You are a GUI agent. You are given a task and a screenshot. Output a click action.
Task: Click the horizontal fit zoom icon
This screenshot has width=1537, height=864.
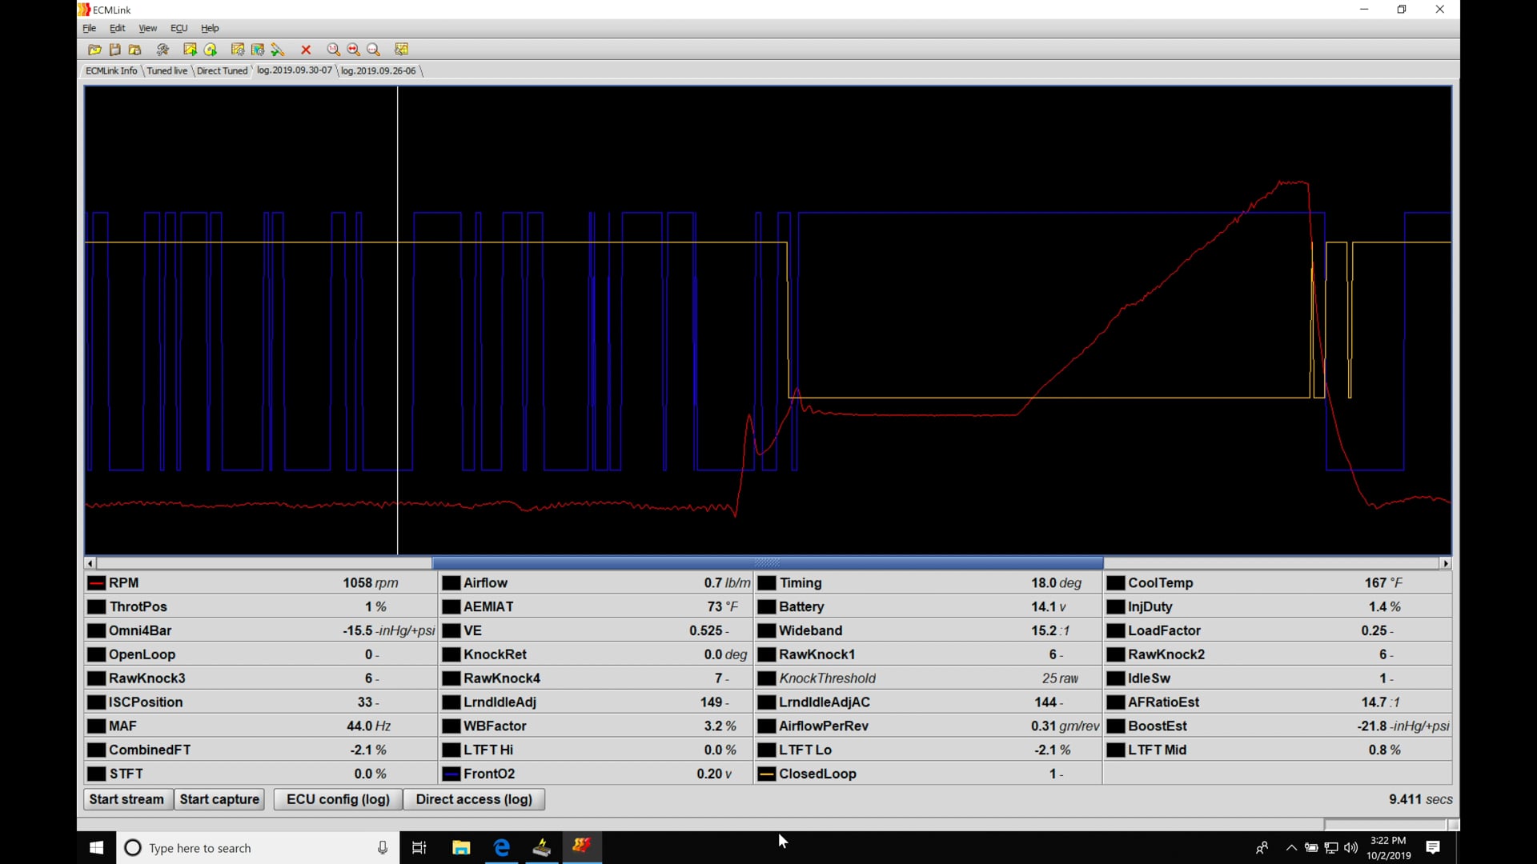353,50
